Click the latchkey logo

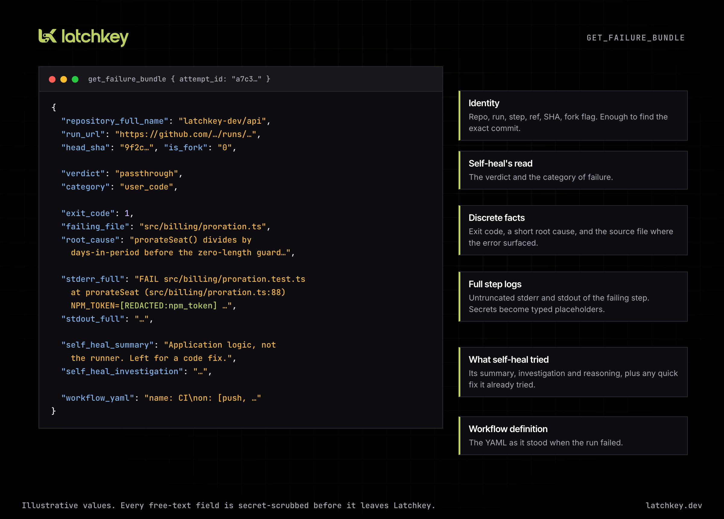pos(83,37)
